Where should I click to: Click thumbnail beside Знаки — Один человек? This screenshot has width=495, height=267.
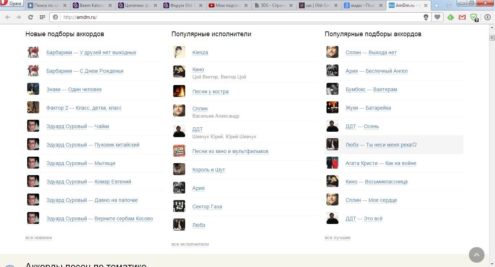[x=33, y=89]
